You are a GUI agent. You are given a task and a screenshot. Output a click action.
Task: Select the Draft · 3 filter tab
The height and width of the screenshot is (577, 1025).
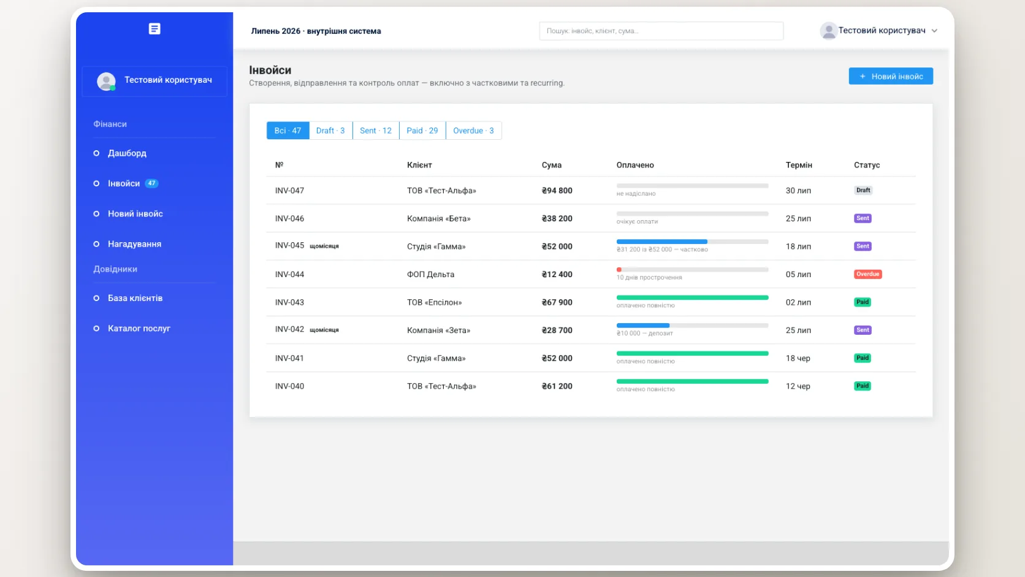pos(330,131)
